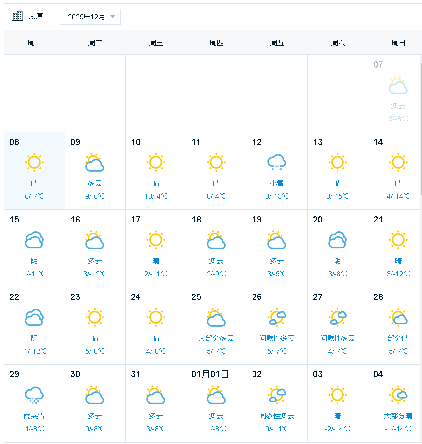Screen dimensions: 422x444
Task: Click the overcast cloud icon on day 15
Action: (34, 240)
